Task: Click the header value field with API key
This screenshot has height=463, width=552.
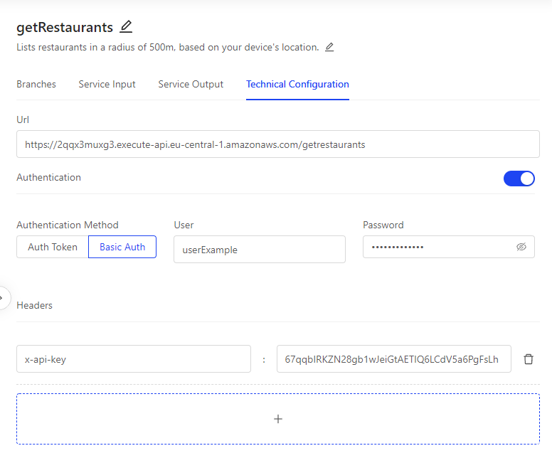Action: tap(393, 358)
